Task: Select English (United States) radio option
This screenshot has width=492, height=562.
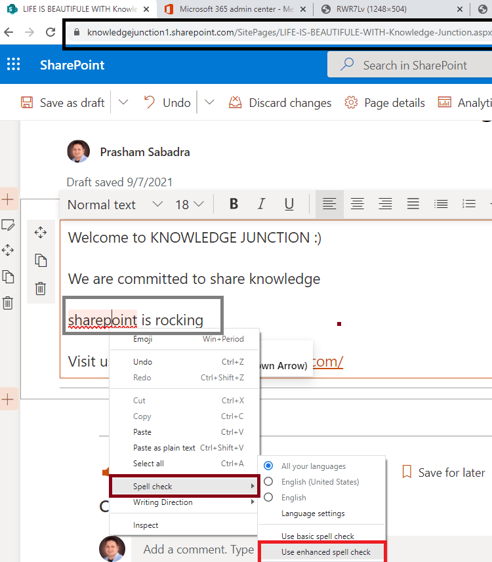Action: [x=268, y=481]
